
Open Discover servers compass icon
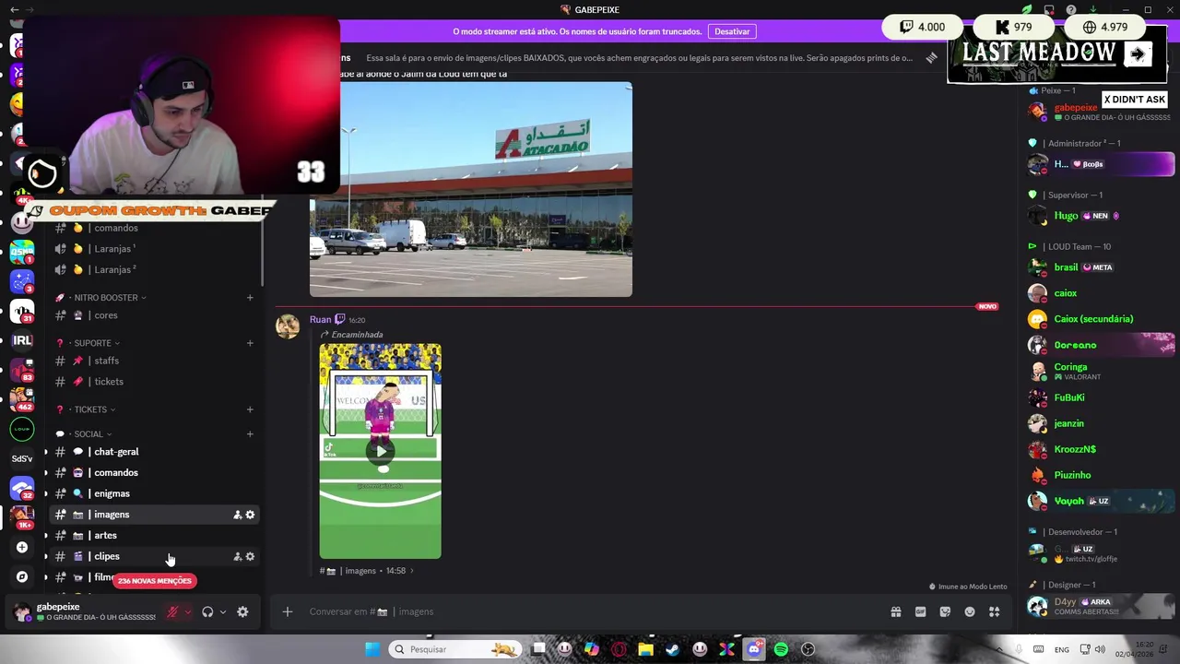22,576
